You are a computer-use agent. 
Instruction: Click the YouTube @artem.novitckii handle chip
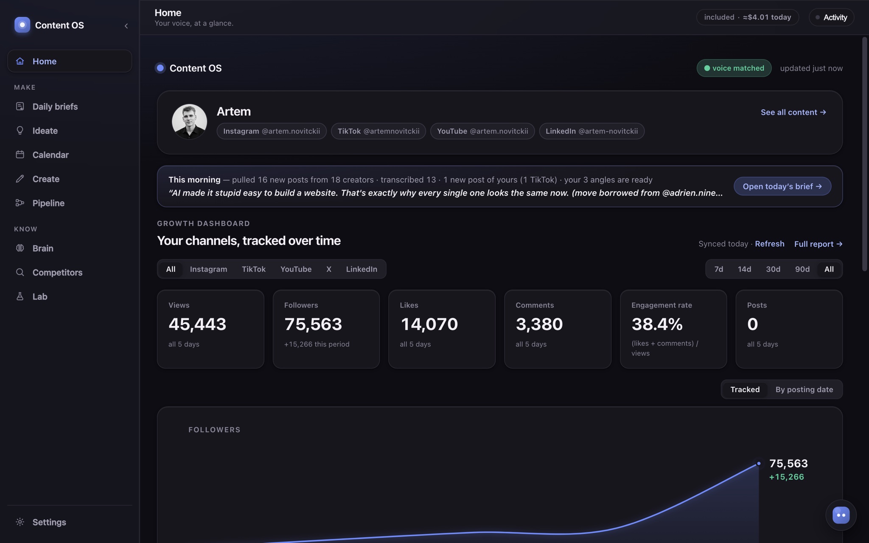(x=482, y=131)
